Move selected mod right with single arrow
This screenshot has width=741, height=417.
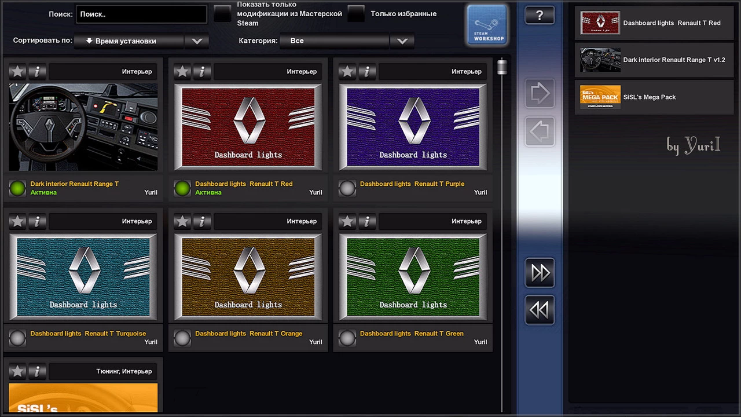pyautogui.click(x=540, y=93)
